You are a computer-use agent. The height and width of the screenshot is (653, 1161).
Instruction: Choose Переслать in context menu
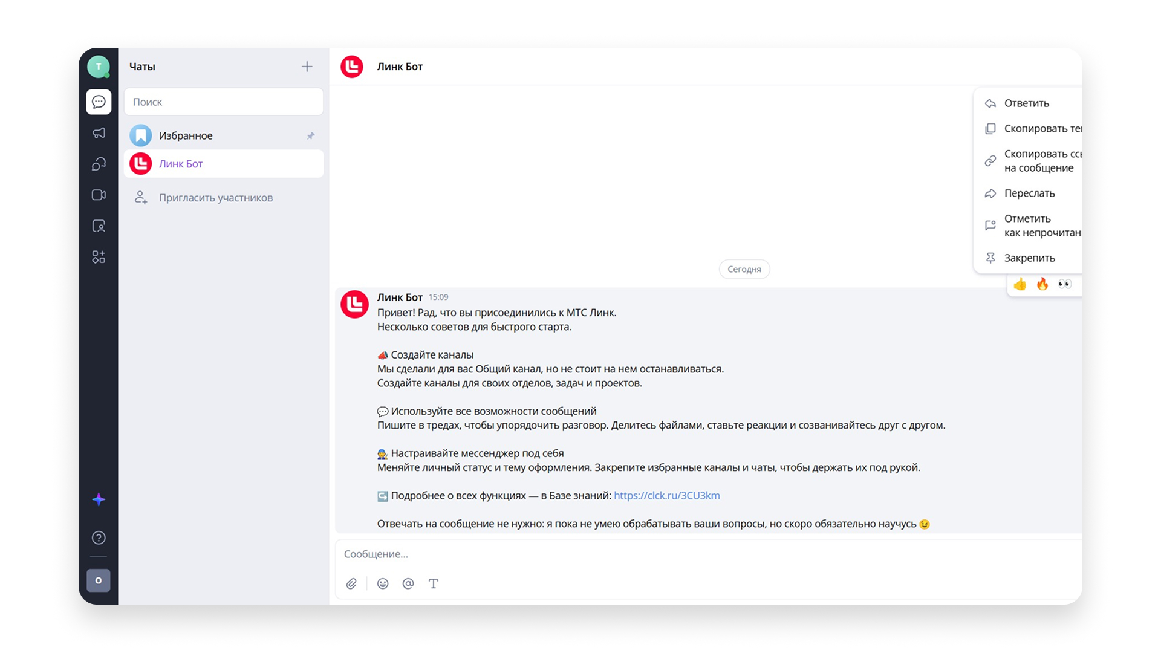tap(1028, 193)
